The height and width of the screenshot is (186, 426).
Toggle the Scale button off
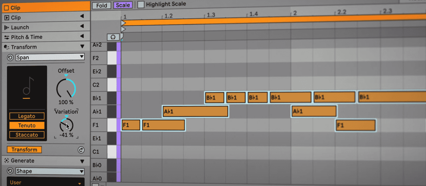point(123,5)
